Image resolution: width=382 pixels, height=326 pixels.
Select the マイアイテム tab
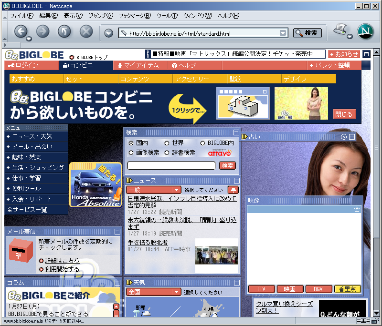coord(140,65)
